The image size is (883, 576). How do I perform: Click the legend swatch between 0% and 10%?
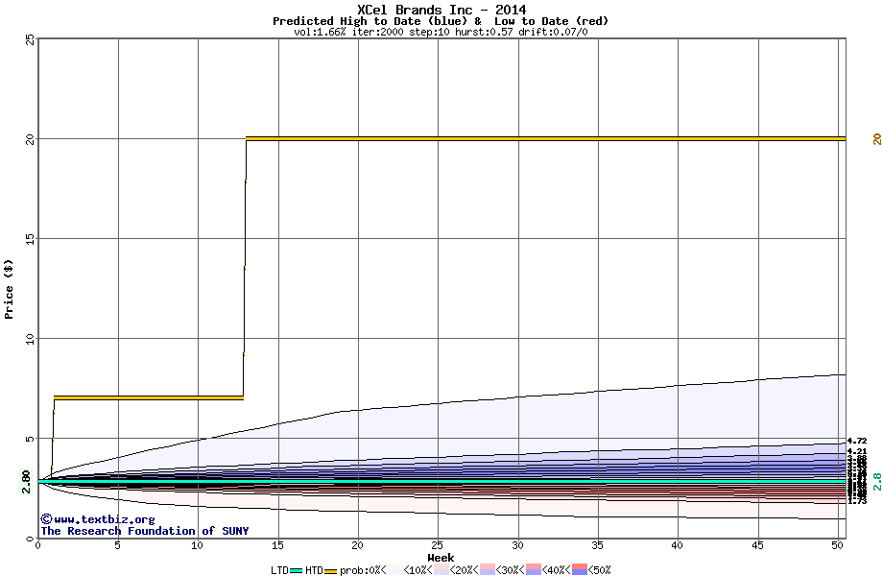395,570
